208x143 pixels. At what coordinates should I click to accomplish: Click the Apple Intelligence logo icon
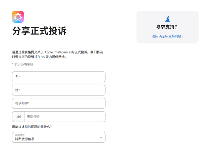coord(18,17)
